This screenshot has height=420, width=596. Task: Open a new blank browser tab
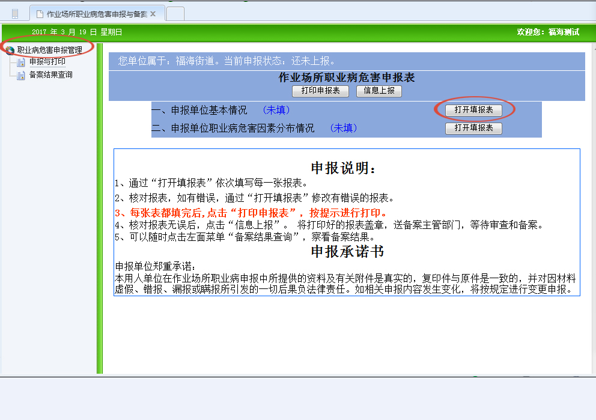175,13
